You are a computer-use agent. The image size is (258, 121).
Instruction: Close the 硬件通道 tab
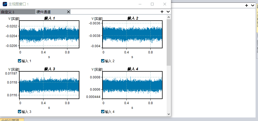(69, 12)
